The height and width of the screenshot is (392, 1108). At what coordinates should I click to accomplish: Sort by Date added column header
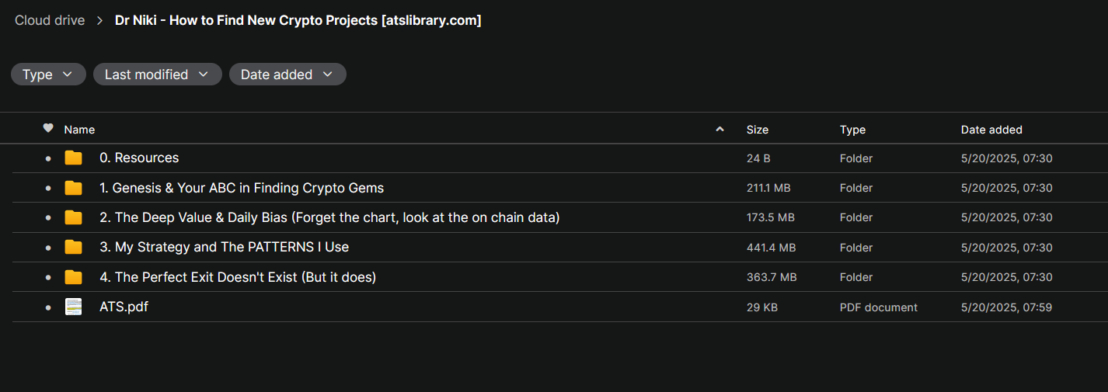tap(991, 130)
